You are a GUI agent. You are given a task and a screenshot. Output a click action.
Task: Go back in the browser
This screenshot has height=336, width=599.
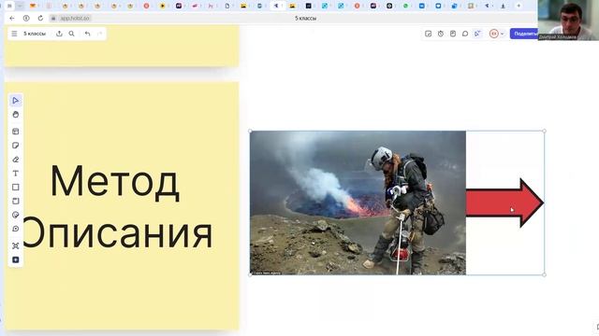12,18
